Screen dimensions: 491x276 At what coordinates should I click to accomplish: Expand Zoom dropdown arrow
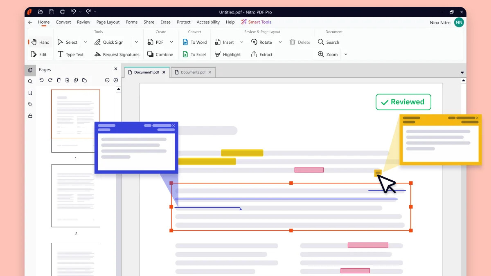(x=346, y=54)
